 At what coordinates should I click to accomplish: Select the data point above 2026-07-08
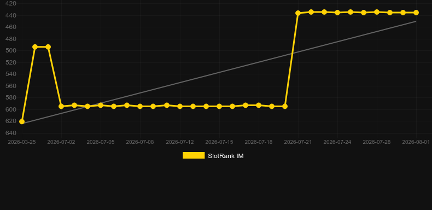coord(140,106)
